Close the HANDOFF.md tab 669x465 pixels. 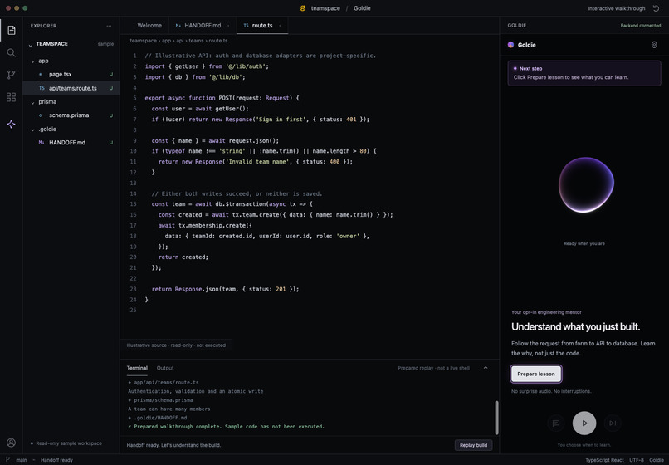point(228,26)
